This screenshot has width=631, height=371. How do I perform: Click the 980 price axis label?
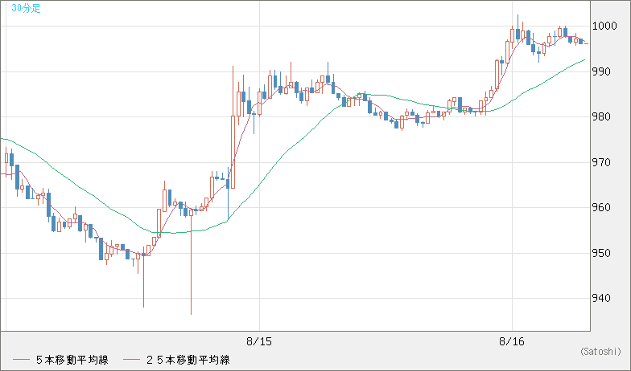602,117
